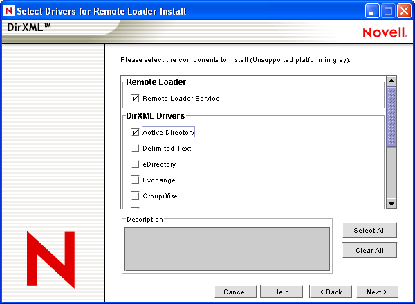Cancel the installation wizard
Image resolution: width=415 pixels, height=304 pixels.
[235, 292]
